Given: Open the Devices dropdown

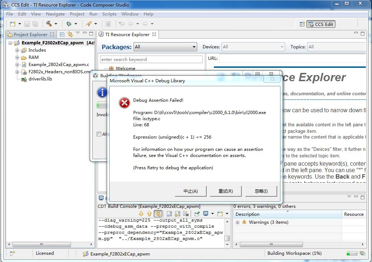Looking at the screenshot, I should 253,47.
